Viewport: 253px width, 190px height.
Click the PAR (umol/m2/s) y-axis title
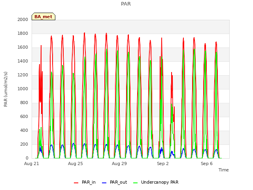tap(6, 89)
